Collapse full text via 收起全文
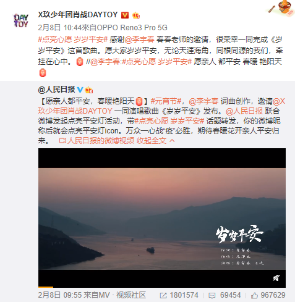 pos(156,141)
